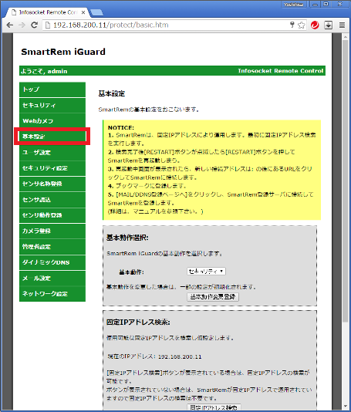Viewport: 351px width, 412px height.
Task: Click the 固定IPアドレス検索 button
Action: click(214, 408)
